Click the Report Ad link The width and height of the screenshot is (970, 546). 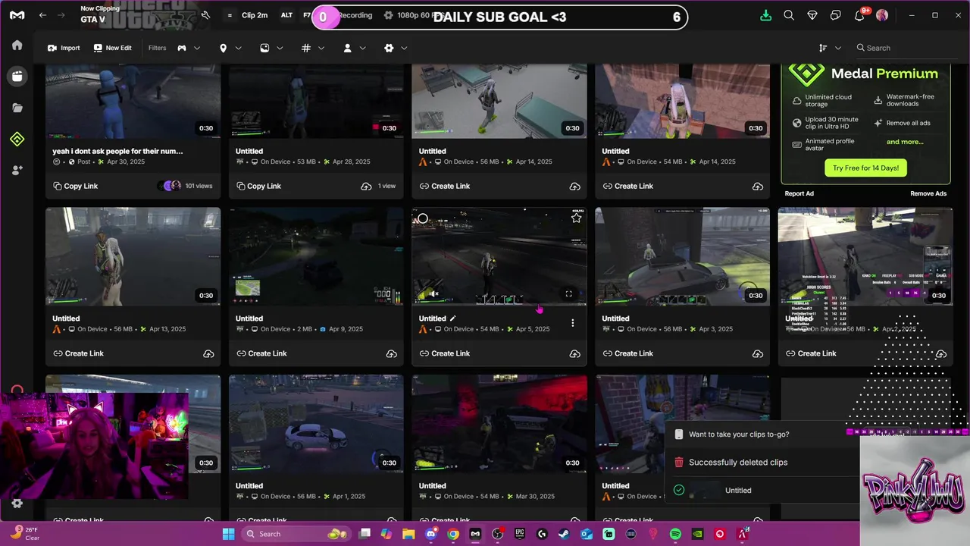point(799,193)
